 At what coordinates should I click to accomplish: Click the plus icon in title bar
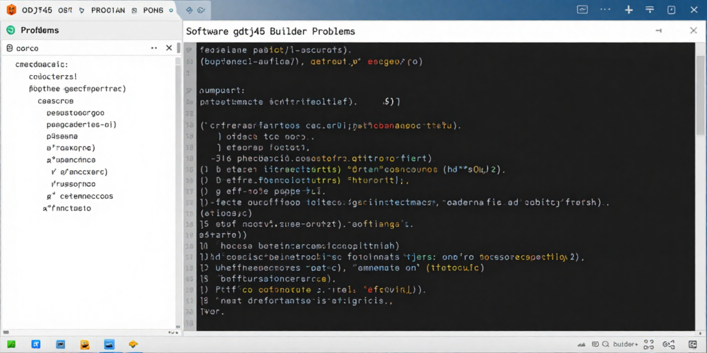pyautogui.click(x=628, y=10)
